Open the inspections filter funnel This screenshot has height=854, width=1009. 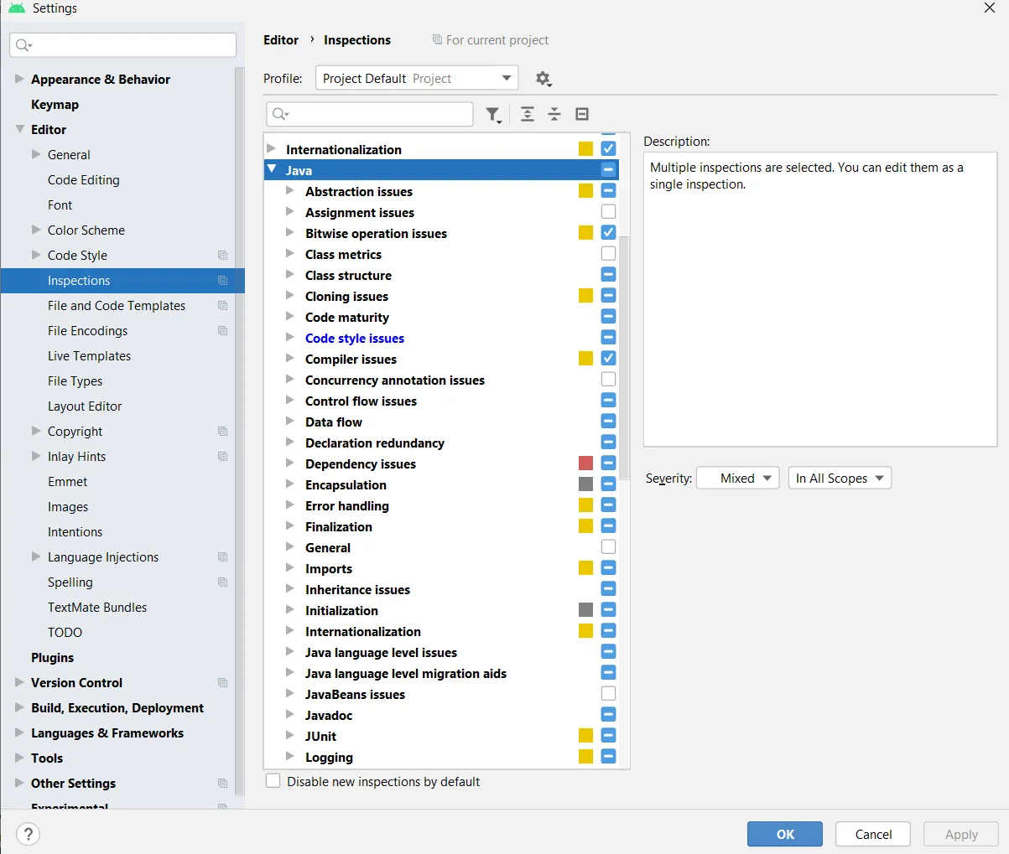[494, 115]
